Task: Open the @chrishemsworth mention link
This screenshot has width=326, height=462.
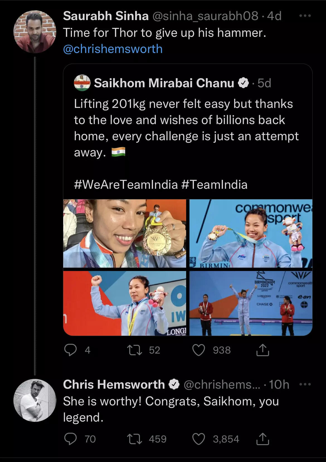Action: [x=113, y=49]
